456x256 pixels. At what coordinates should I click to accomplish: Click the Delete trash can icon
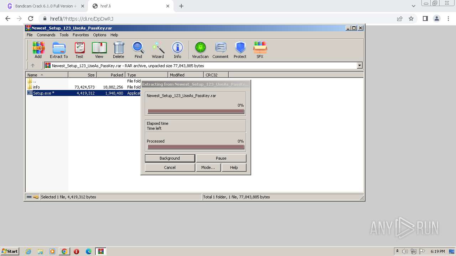click(119, 50)
